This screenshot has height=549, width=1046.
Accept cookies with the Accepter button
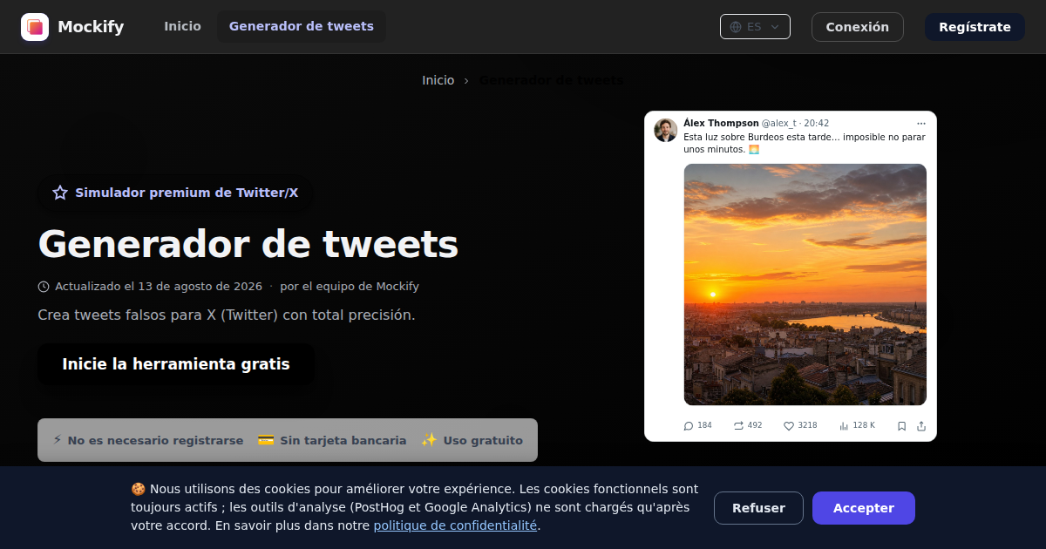coord(864,508)
